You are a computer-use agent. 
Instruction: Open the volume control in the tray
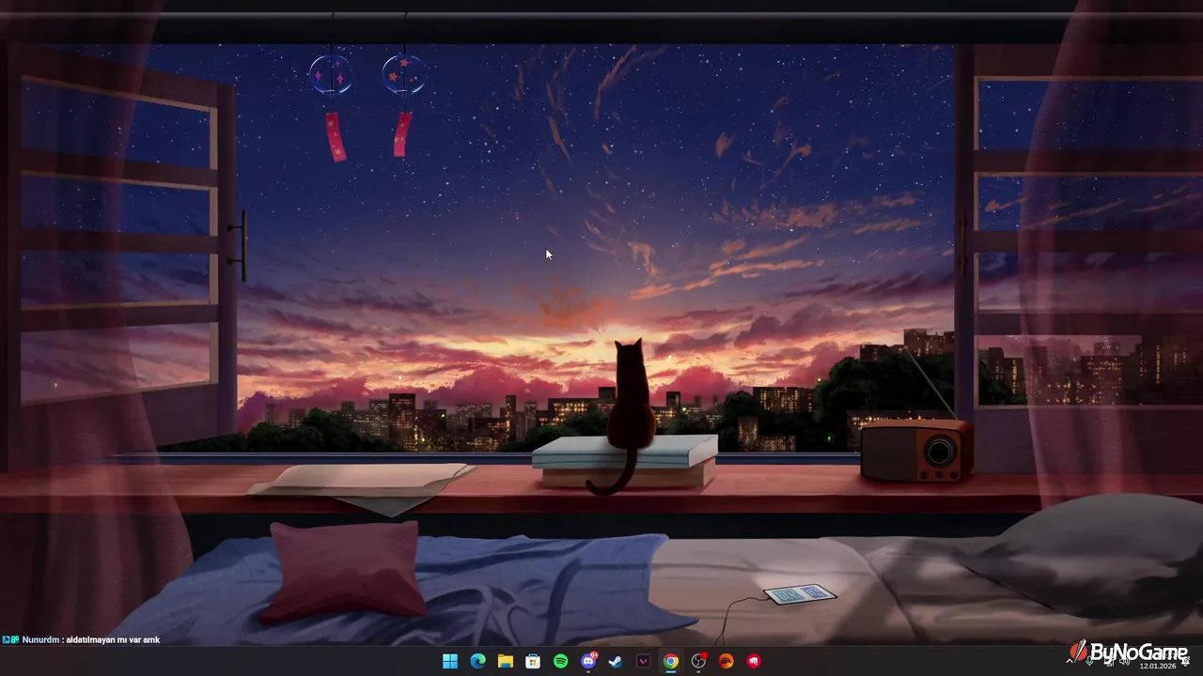[x=1124, y=661]
